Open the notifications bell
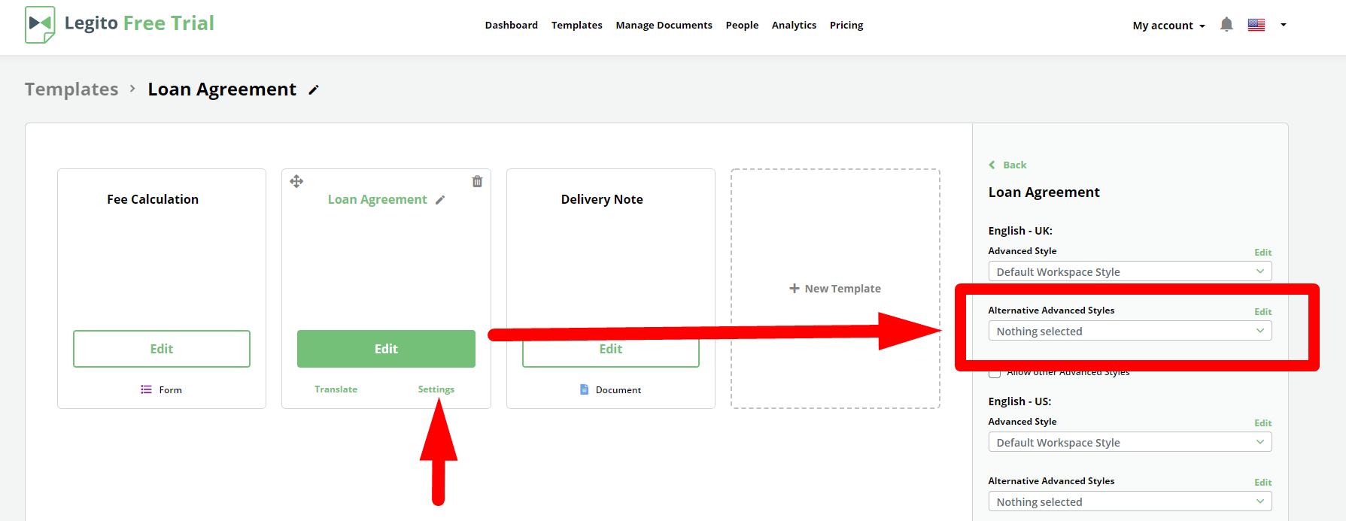 tap(1226, 25)
